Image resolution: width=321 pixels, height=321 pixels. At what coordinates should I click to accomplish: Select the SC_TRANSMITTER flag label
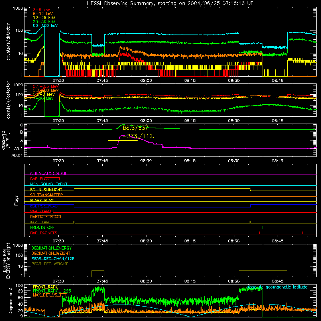[47, 195]
